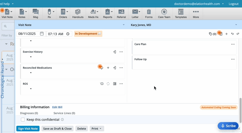This screenshot has width=242, height=133.
Task: Click the import icon in Exercise History
Action: (x=114, y=52)
